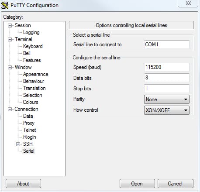Collapse the Session tree node
The height and width of the screenshot is (192, 200).
(x=10, y=26)
